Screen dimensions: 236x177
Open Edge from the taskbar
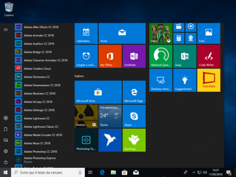point(102,172)
